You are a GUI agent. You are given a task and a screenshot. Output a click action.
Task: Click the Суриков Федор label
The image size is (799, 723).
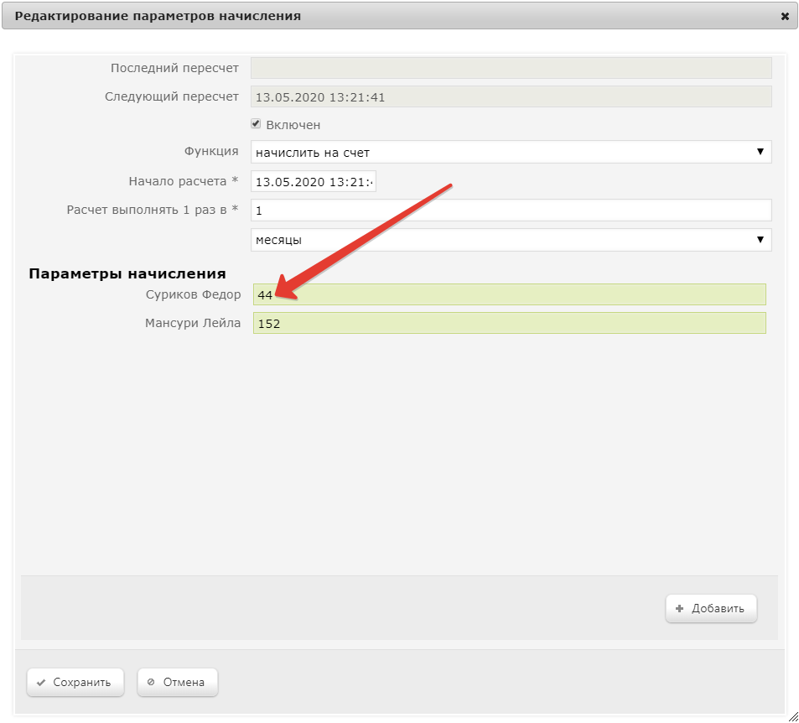pyautogui.click(x=193, y=294)
